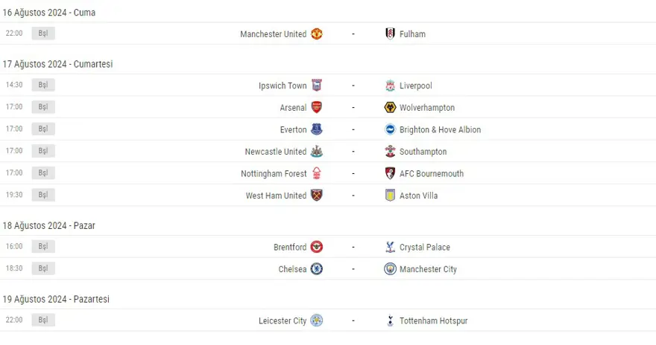Image resolution: width=656 pixels, height=345 pixels.
Task: Click the 17 Ağustos 2024 - Cumartesi header
Action: (x=57, y=65)
